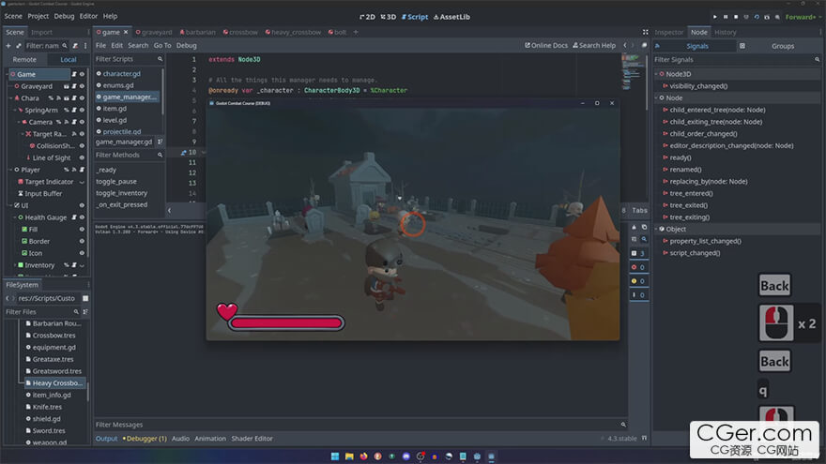Open File Explorer from the Windows taskbar
The height and width of the screenshot is (464, 826).
[x=349, y=457]
